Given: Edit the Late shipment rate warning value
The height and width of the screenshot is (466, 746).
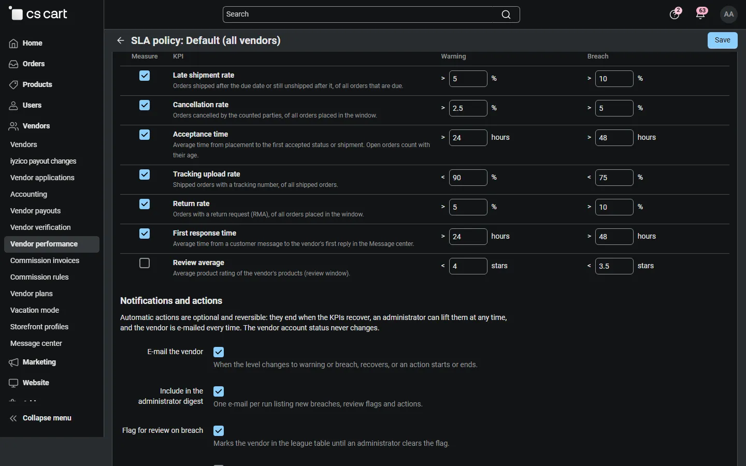Looking at the screenshot, I should (x=468, y=79).
